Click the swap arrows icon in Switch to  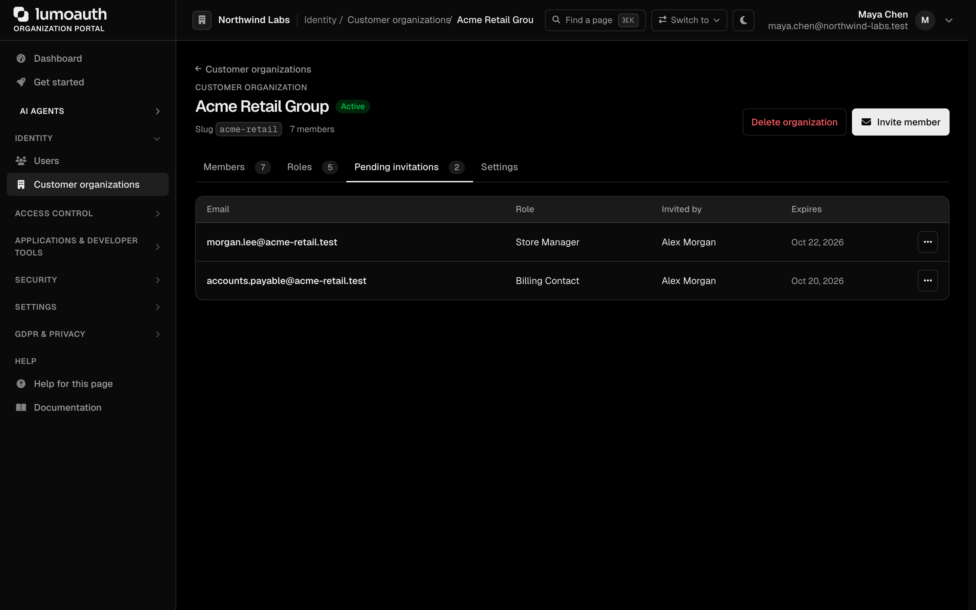tap(662, 20)
